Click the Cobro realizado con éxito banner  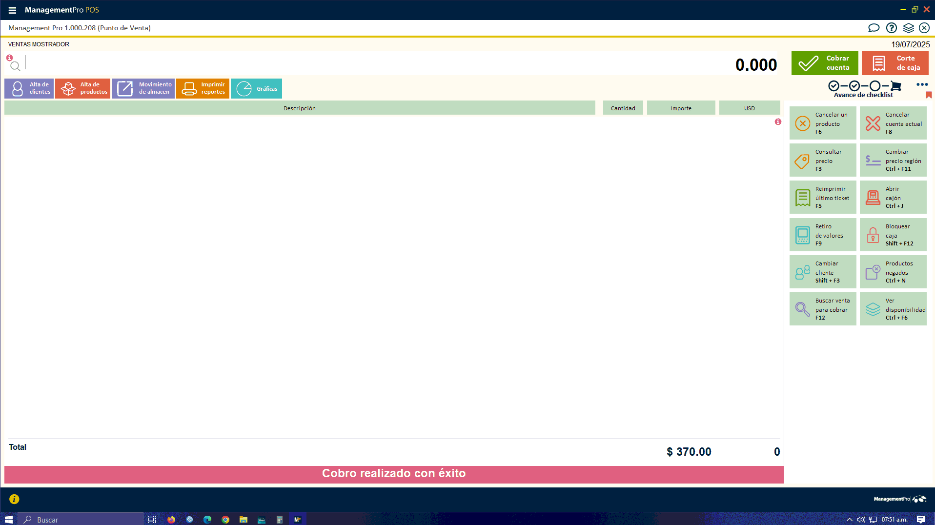click(x=394, y=474)
